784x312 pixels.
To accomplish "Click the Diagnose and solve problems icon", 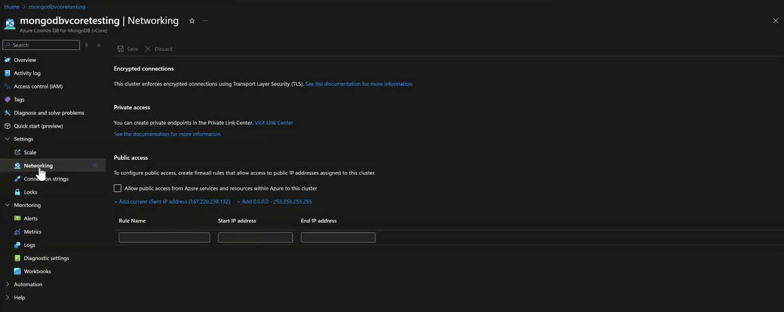I will point(8,112).
